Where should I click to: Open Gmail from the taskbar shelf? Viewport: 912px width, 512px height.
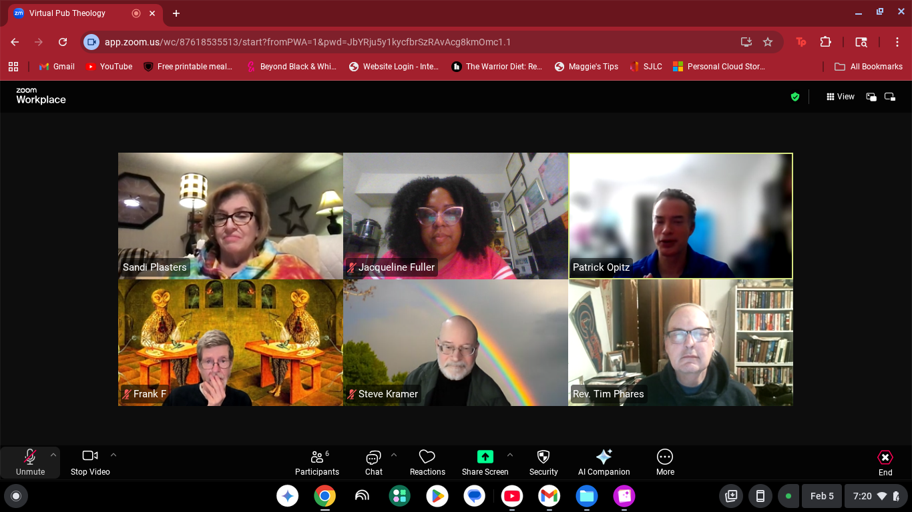click(x=549, y=496)
